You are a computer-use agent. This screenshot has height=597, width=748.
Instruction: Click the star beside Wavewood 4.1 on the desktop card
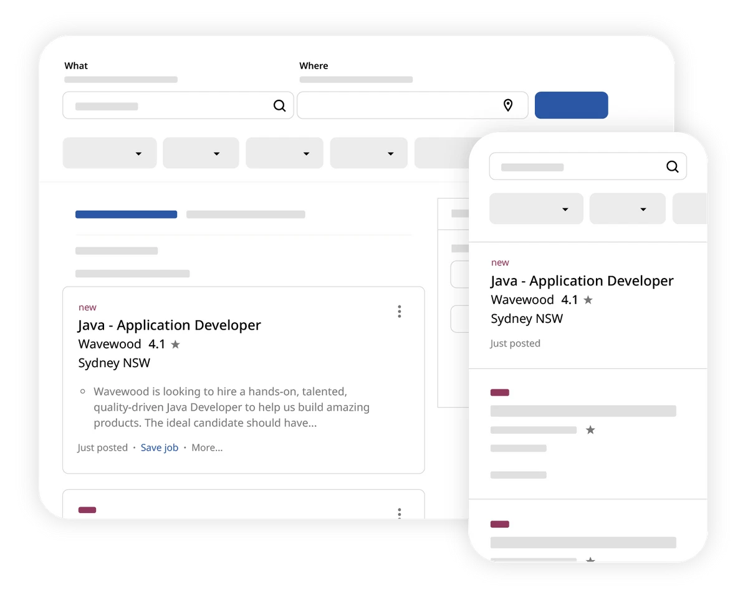click(x=175, y=345)
